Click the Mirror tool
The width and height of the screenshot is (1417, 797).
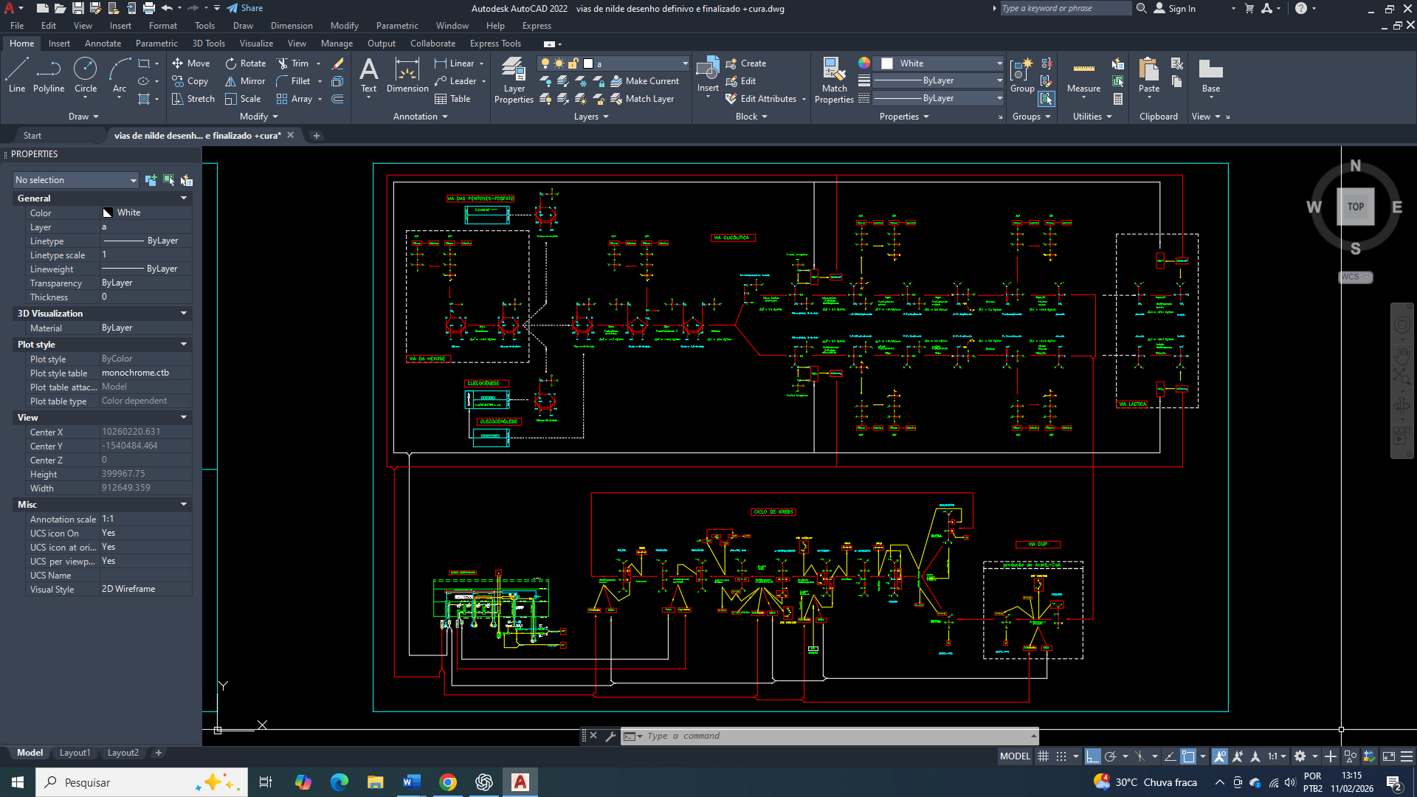[245, 81]
